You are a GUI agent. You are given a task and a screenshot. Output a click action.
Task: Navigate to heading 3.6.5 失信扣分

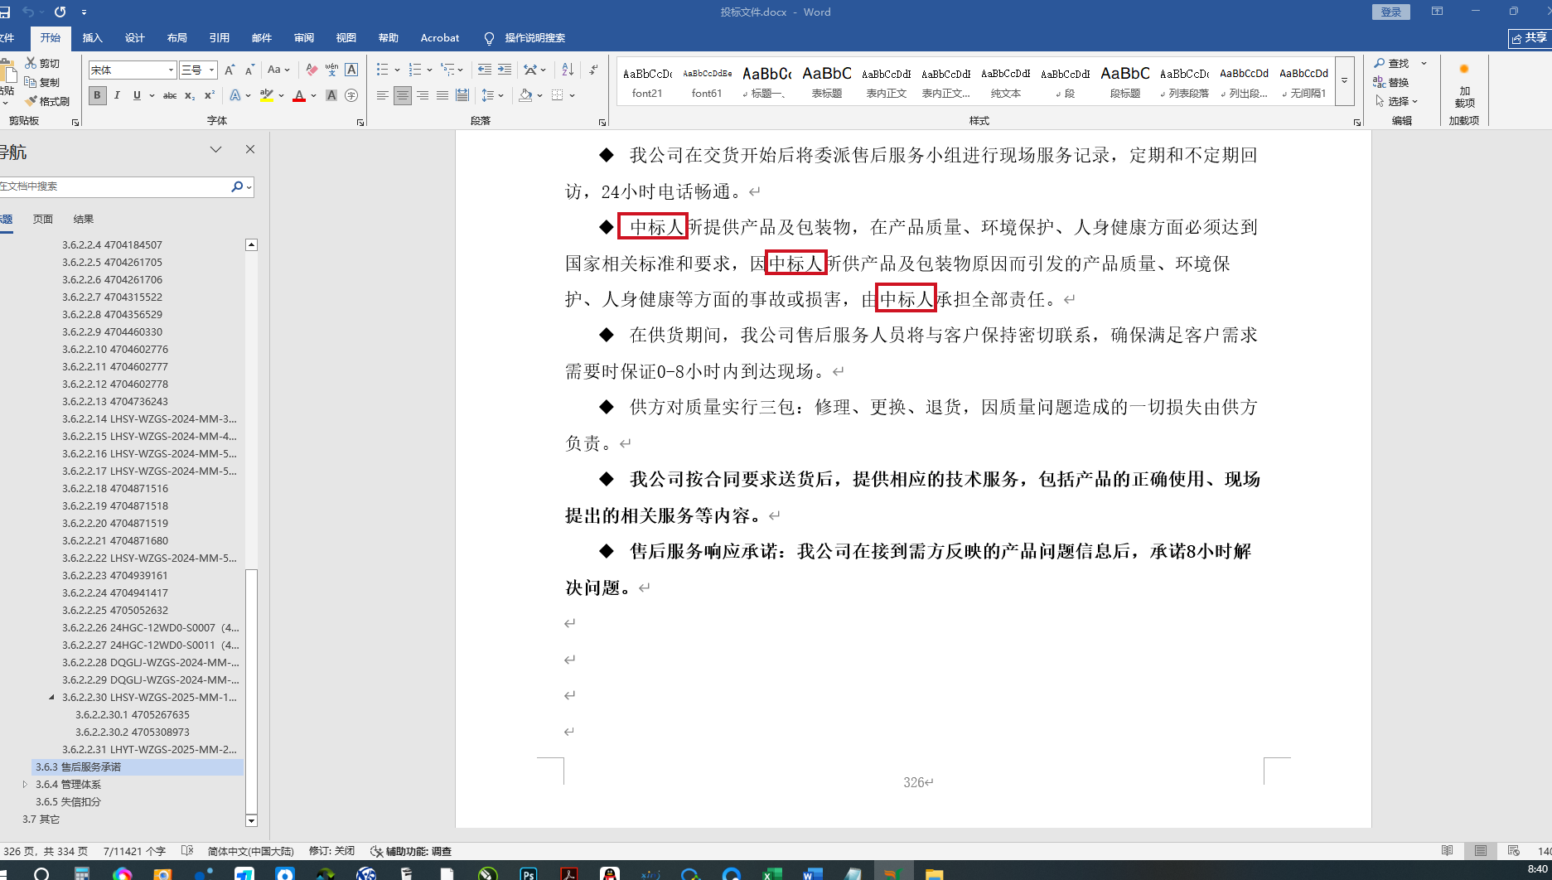tap(68, 802)
